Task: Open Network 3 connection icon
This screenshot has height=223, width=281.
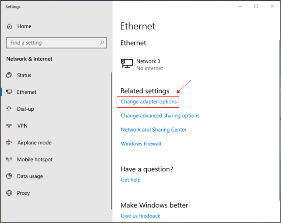Action: pos(127,64)
